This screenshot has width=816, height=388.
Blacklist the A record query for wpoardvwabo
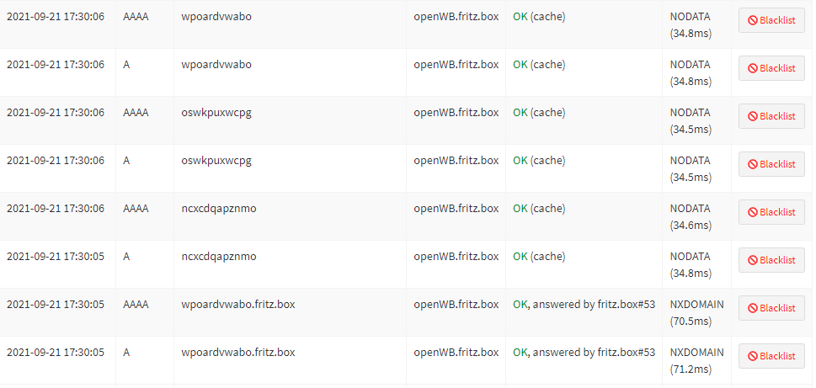771,68
